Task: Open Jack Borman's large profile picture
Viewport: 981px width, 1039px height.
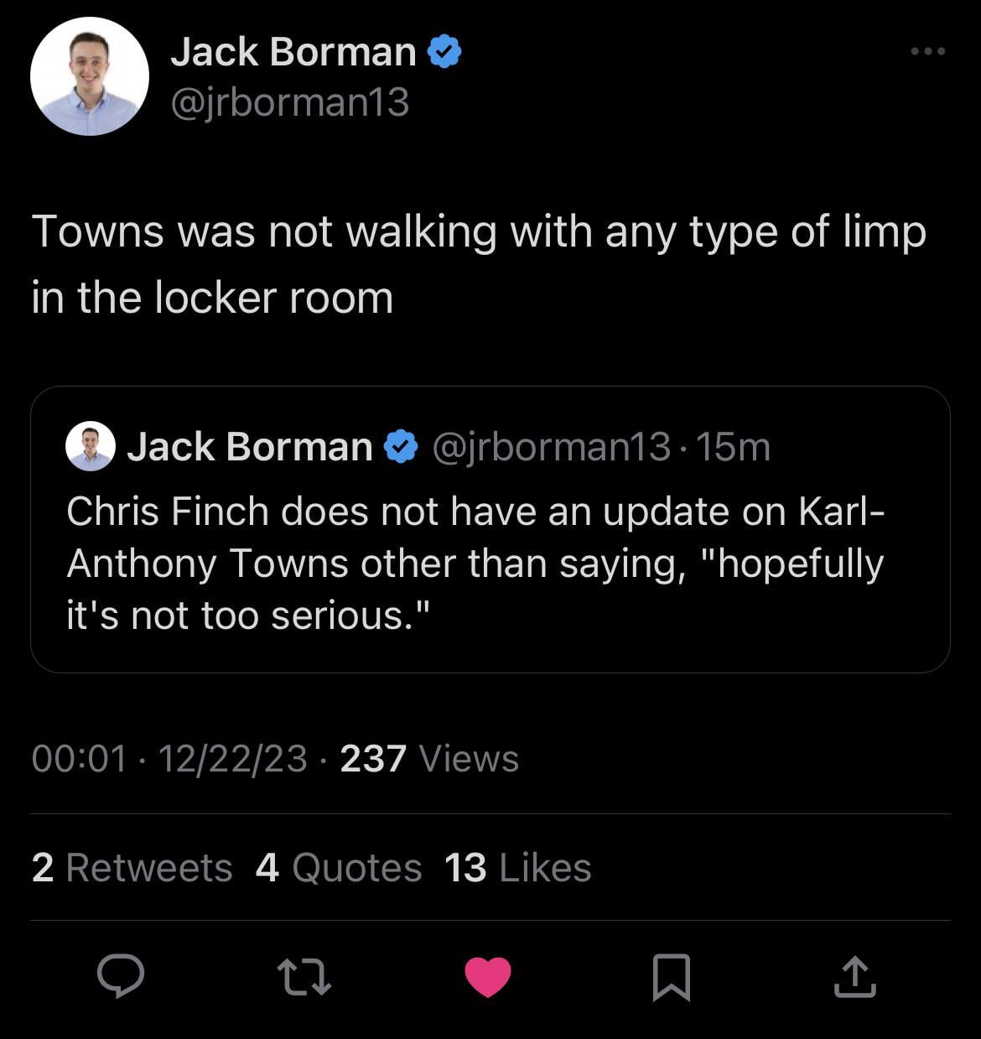Action: coord(90,76)
